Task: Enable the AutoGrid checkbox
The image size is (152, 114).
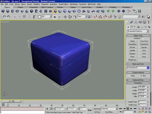Action: (143, 38)
